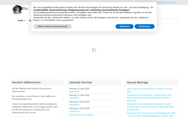Screen dimensions: 188x117
Task: Click the Goethe-Gymnasium portrait logo
Action: click(x=19, y=10)
